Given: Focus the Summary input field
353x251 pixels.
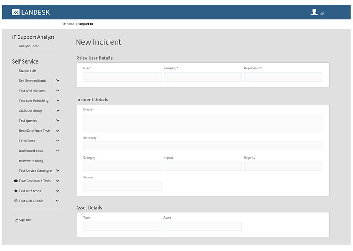Looking at the screenshot, I should point(203,146).
